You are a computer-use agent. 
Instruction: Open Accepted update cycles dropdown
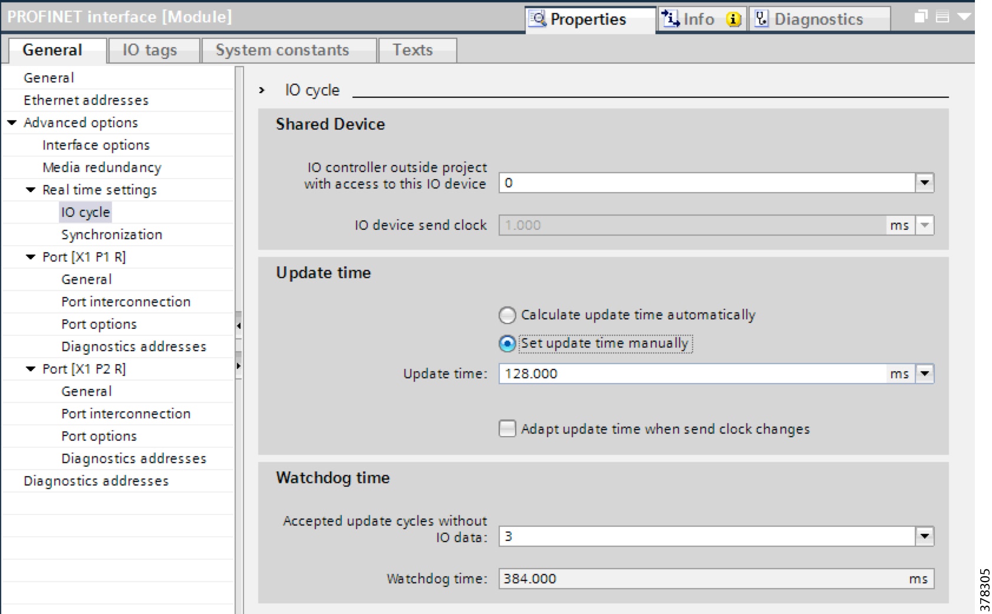[x=924, y=536]
